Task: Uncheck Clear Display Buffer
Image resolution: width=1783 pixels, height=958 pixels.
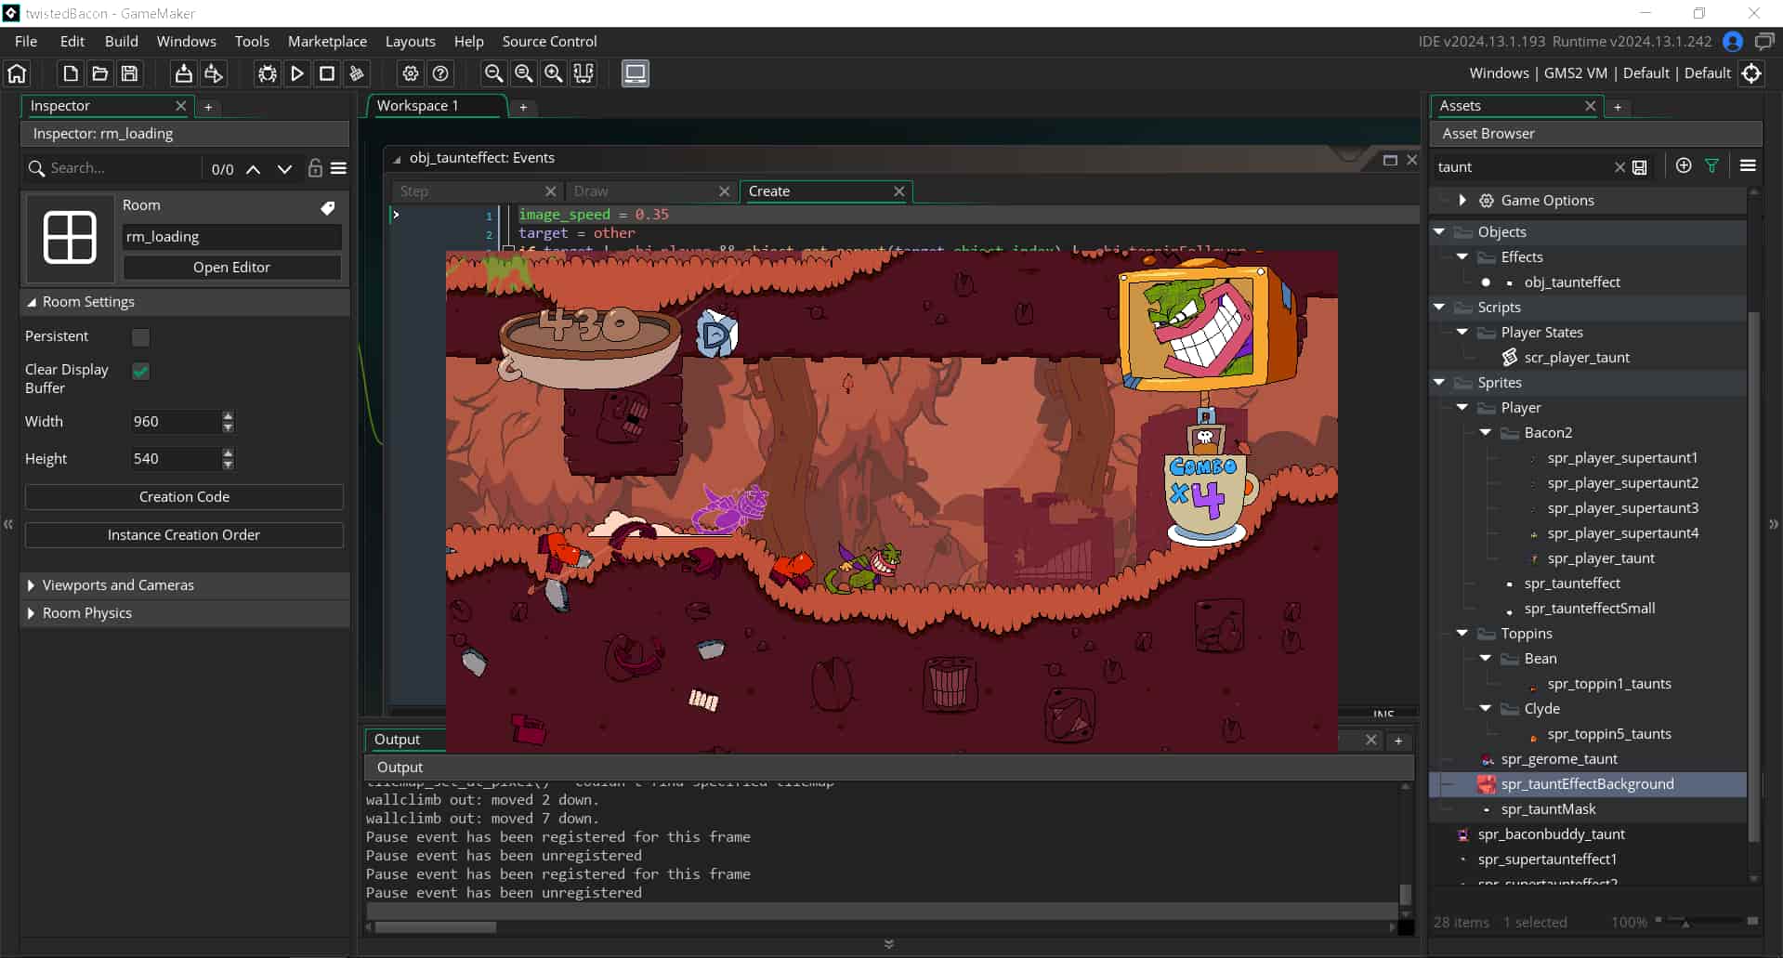Action: pos(141,371)
